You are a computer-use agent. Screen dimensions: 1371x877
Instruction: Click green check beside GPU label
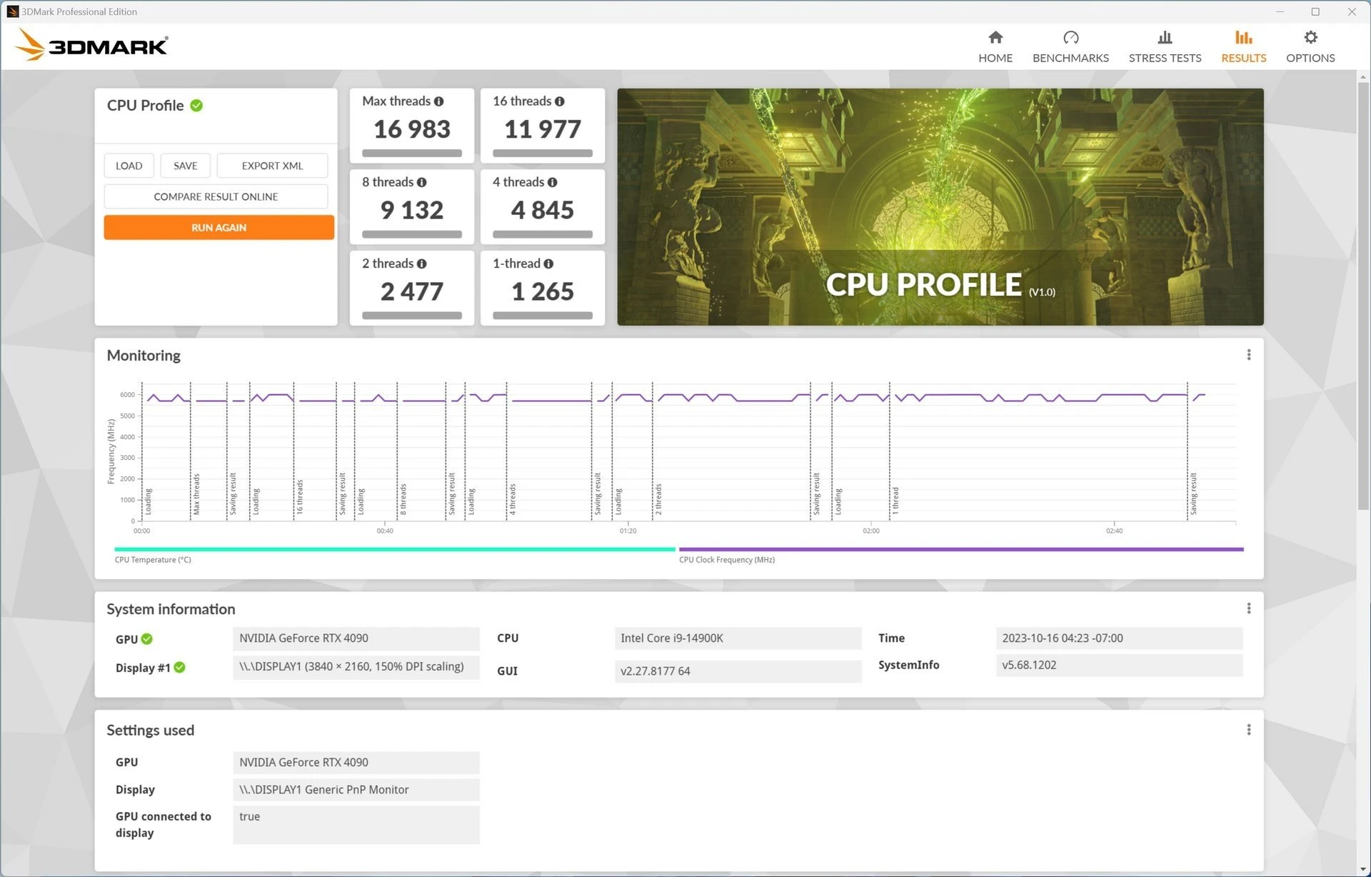tap(146, 638)
